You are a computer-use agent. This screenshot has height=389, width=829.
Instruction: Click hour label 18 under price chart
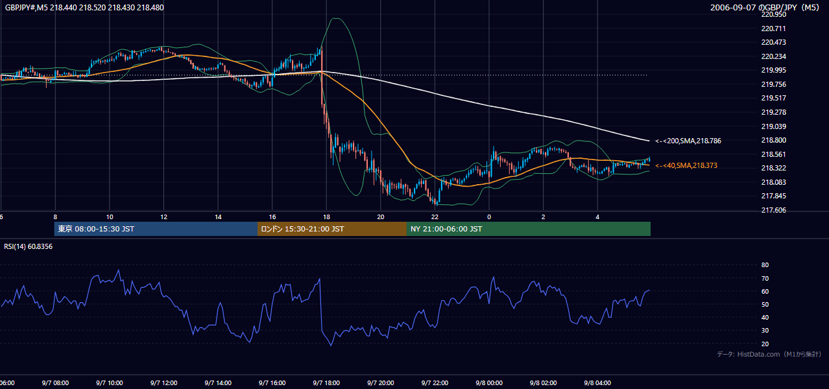click(x=326, y=217)
